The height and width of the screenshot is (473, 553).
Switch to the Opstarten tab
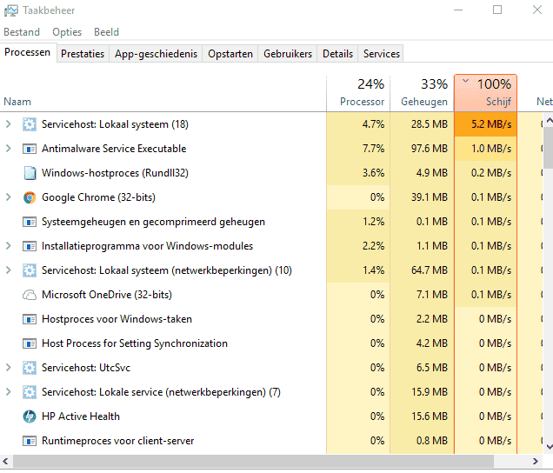click(230, 54)
